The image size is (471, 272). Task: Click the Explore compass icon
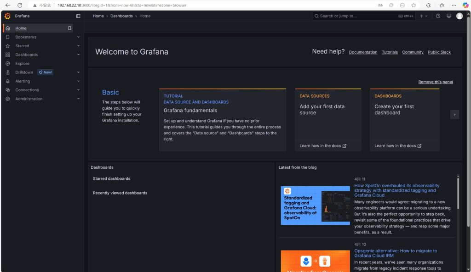point(8,63)
